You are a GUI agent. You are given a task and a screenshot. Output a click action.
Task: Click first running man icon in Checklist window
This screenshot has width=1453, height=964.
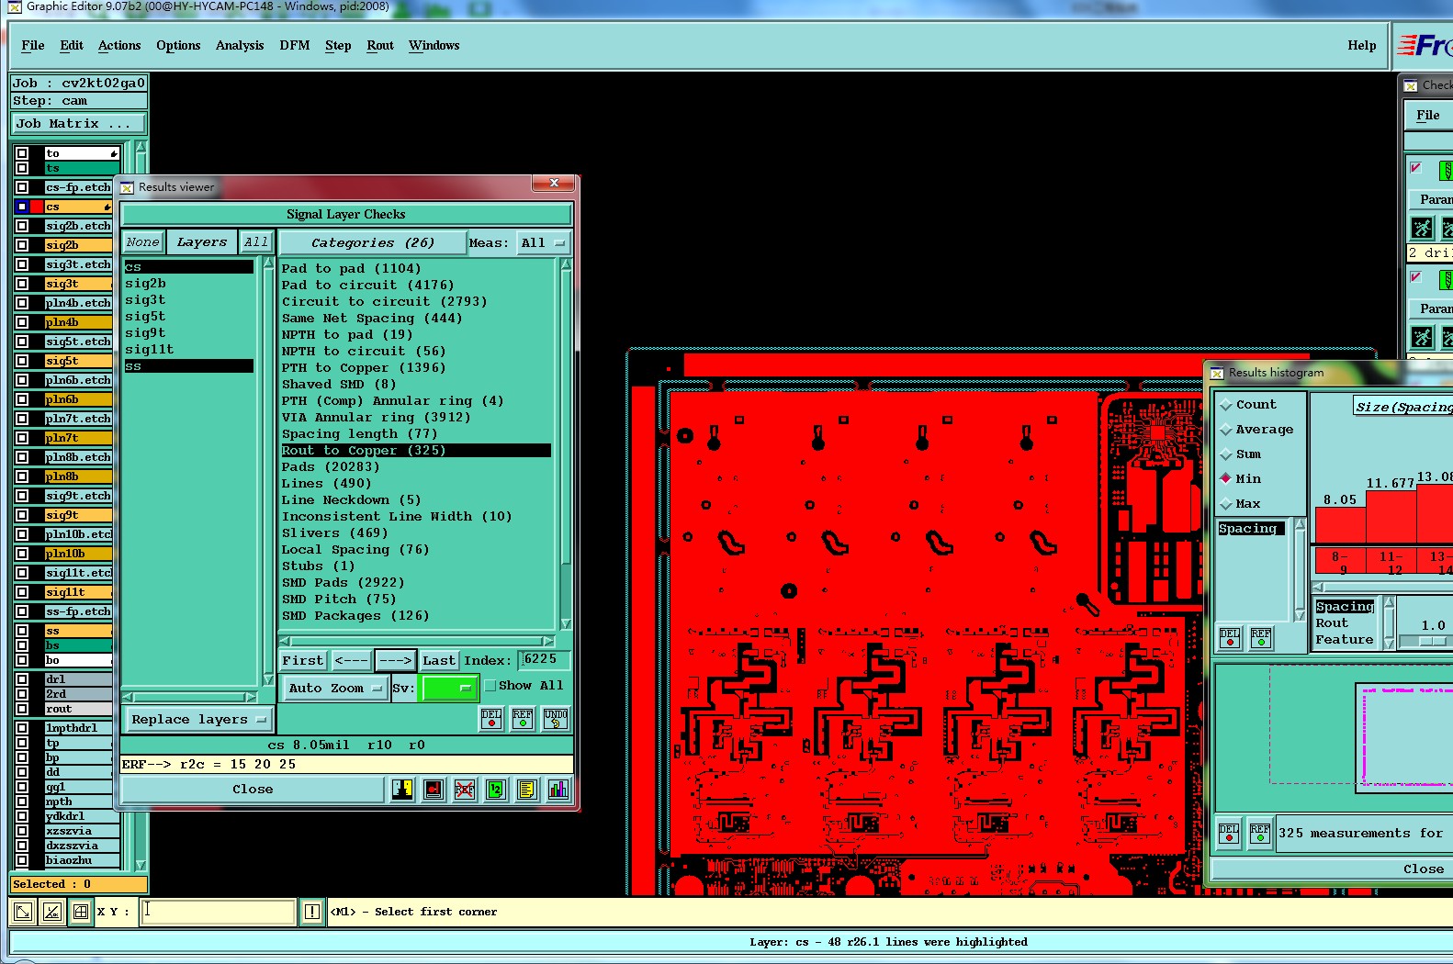[1422, 228]
